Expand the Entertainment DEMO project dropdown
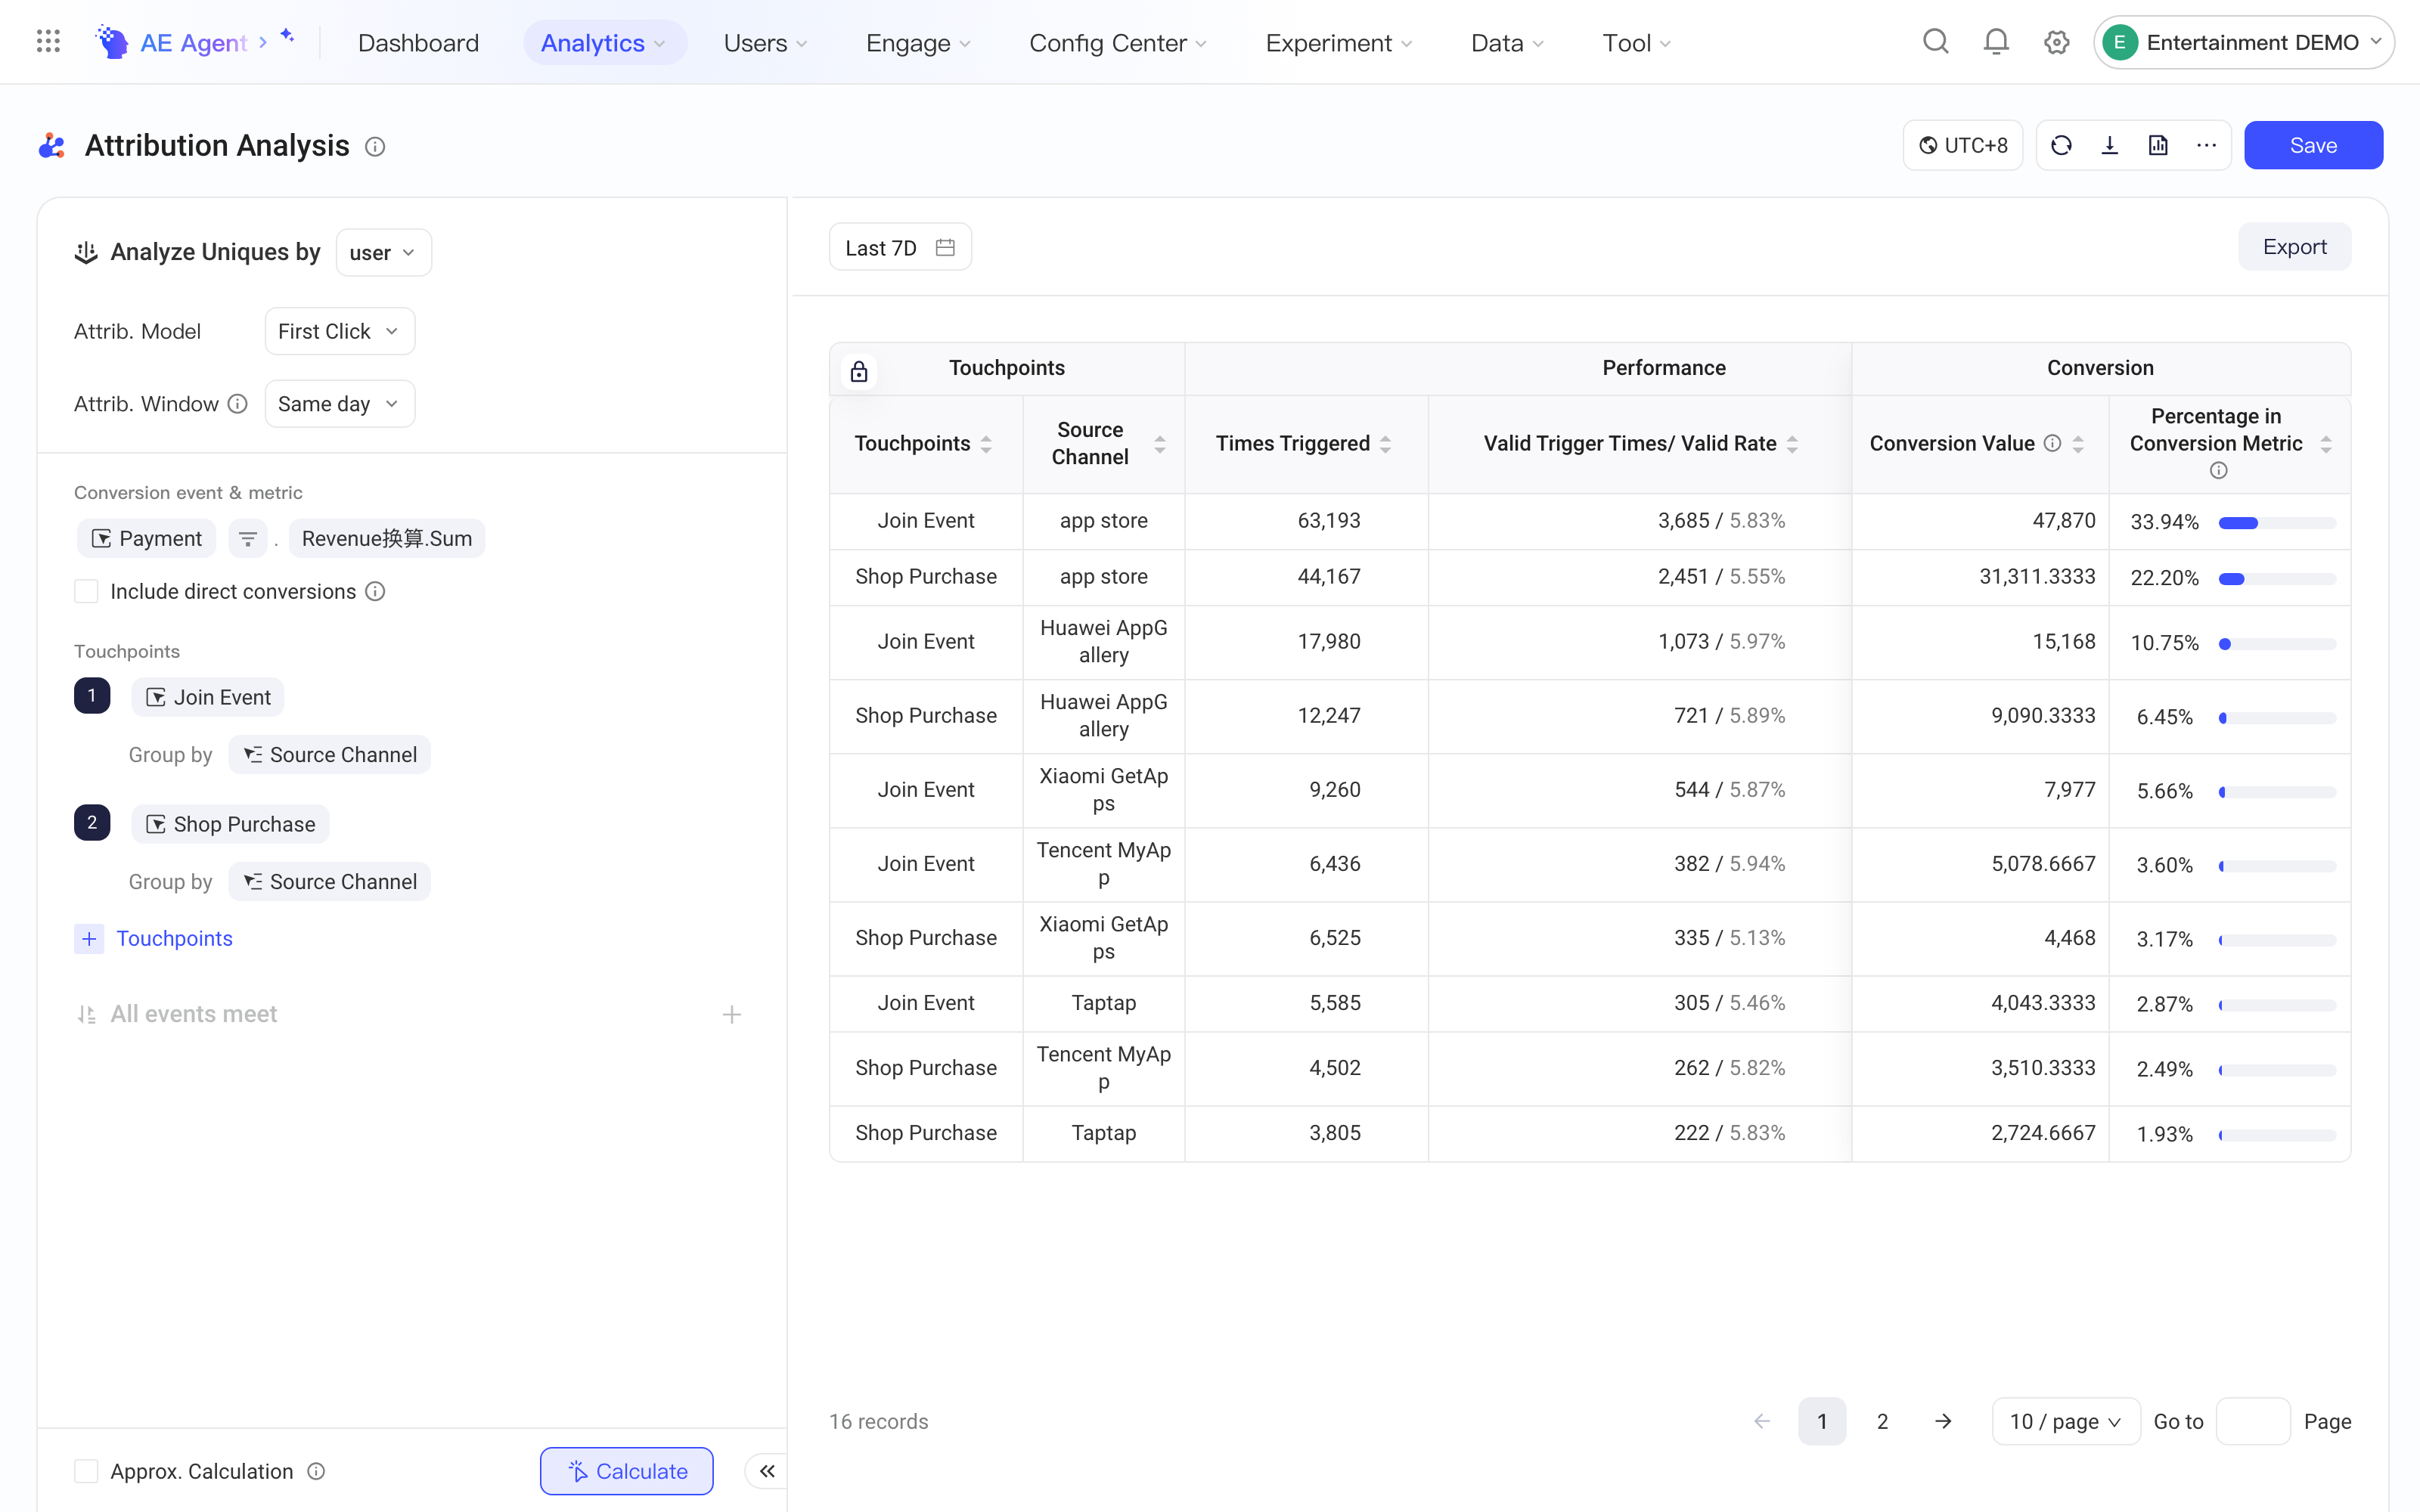 [x=2244, y=42]
